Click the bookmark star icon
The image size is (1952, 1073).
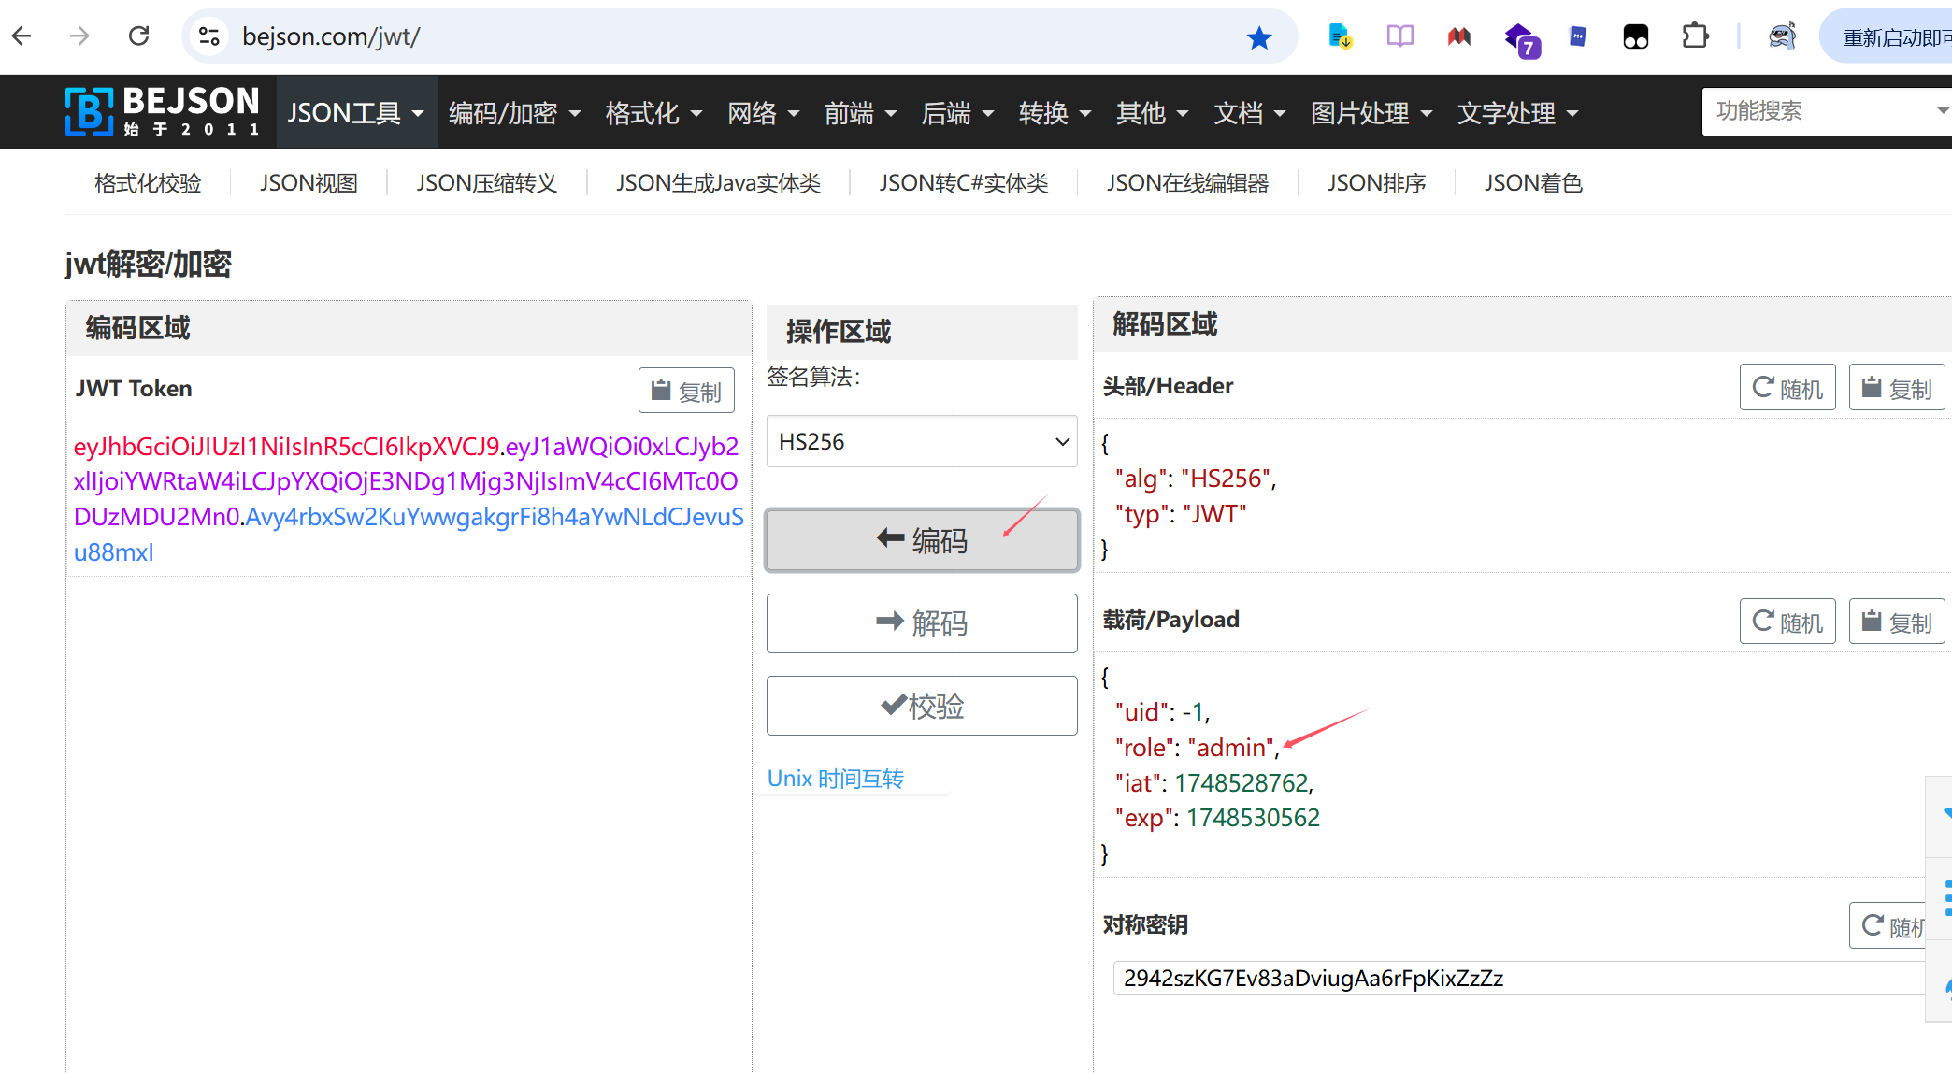point(1259,37)
